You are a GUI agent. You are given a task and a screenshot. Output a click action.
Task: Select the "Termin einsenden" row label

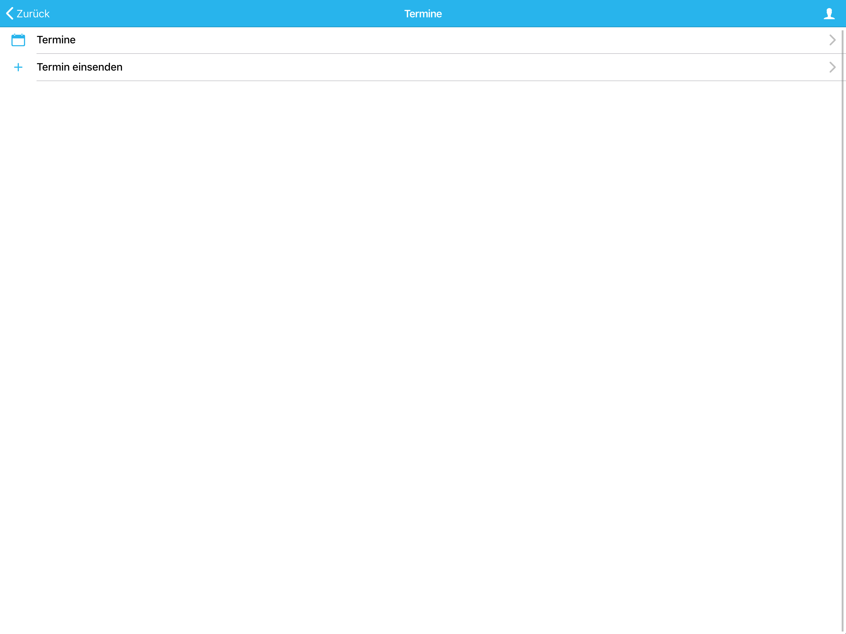(x=80, y=67)
